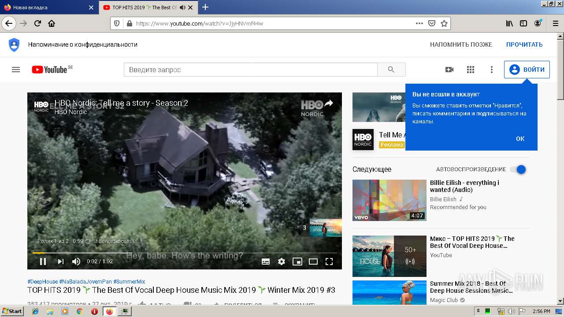The height and width of the screenshot is (317, 564).
Task: Click the share arrow on the video
Action: click(x=329, y=103)
